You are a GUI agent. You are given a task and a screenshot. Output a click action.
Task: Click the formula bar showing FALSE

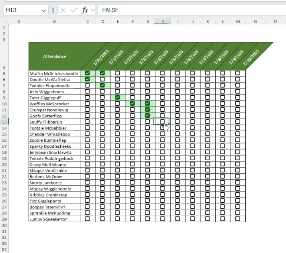pyautogui.click(x=192, y=10)
